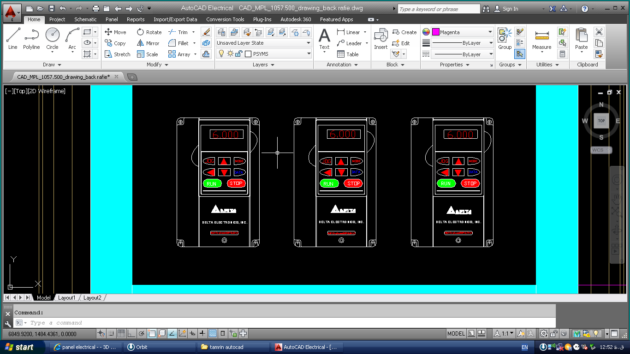This screenshot has width=630, height=354.
Task: Select the Polyline tool
Action: [x=31, y=39]
